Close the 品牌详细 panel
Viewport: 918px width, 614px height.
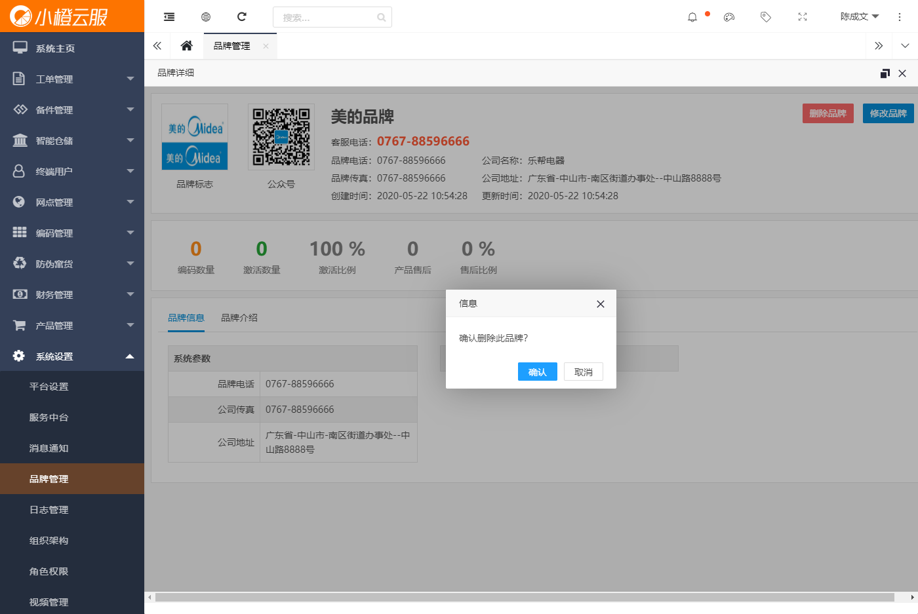click(x=902, y=73)
